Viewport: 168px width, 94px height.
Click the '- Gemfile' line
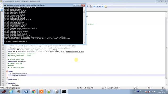pos(14,85)
